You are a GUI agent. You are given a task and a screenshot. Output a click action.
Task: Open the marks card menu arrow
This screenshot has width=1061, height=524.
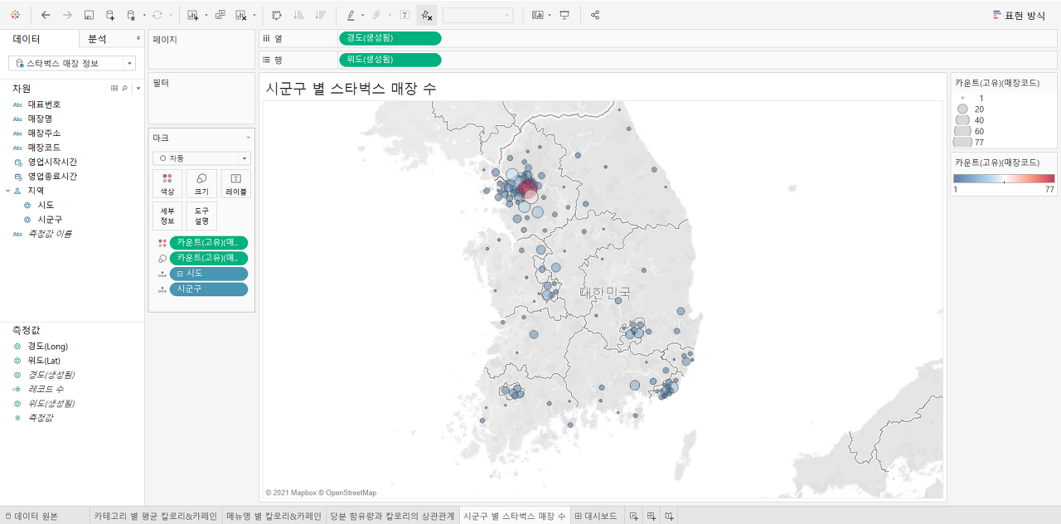tap(248, 138)
